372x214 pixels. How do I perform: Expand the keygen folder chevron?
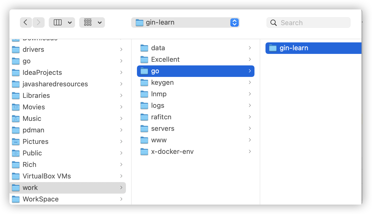(250, 82)
